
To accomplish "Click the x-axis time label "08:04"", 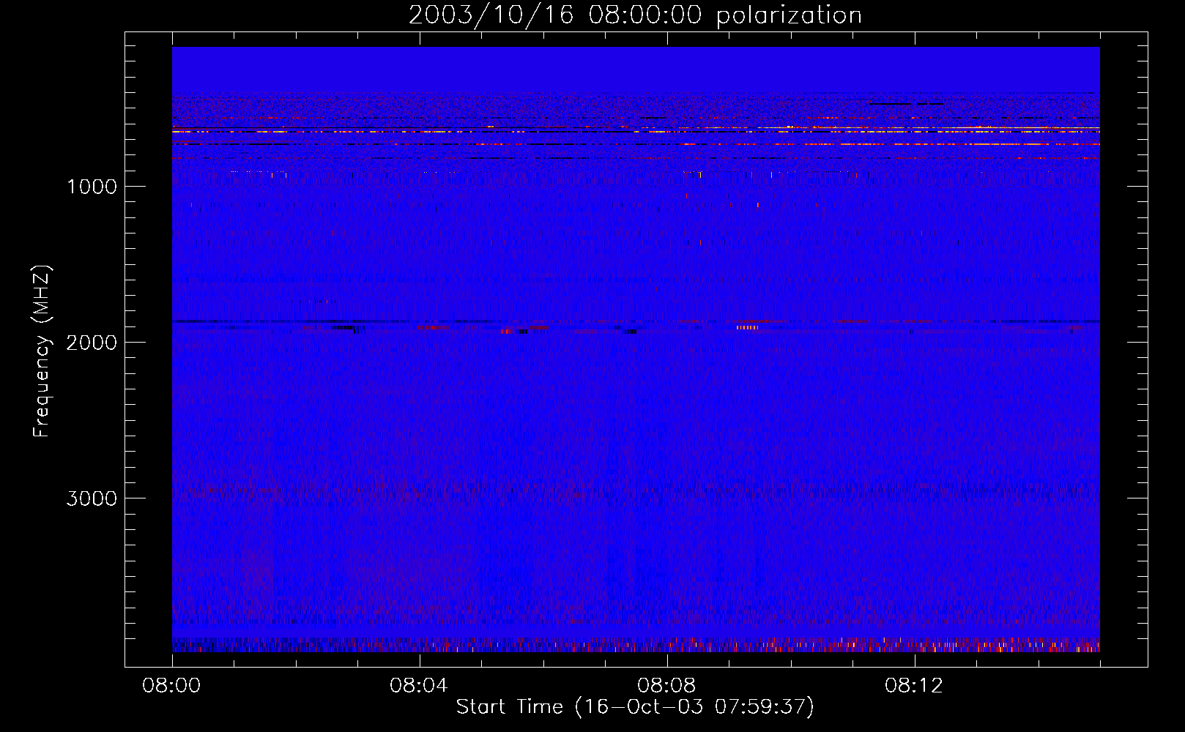I will point(418,686).
